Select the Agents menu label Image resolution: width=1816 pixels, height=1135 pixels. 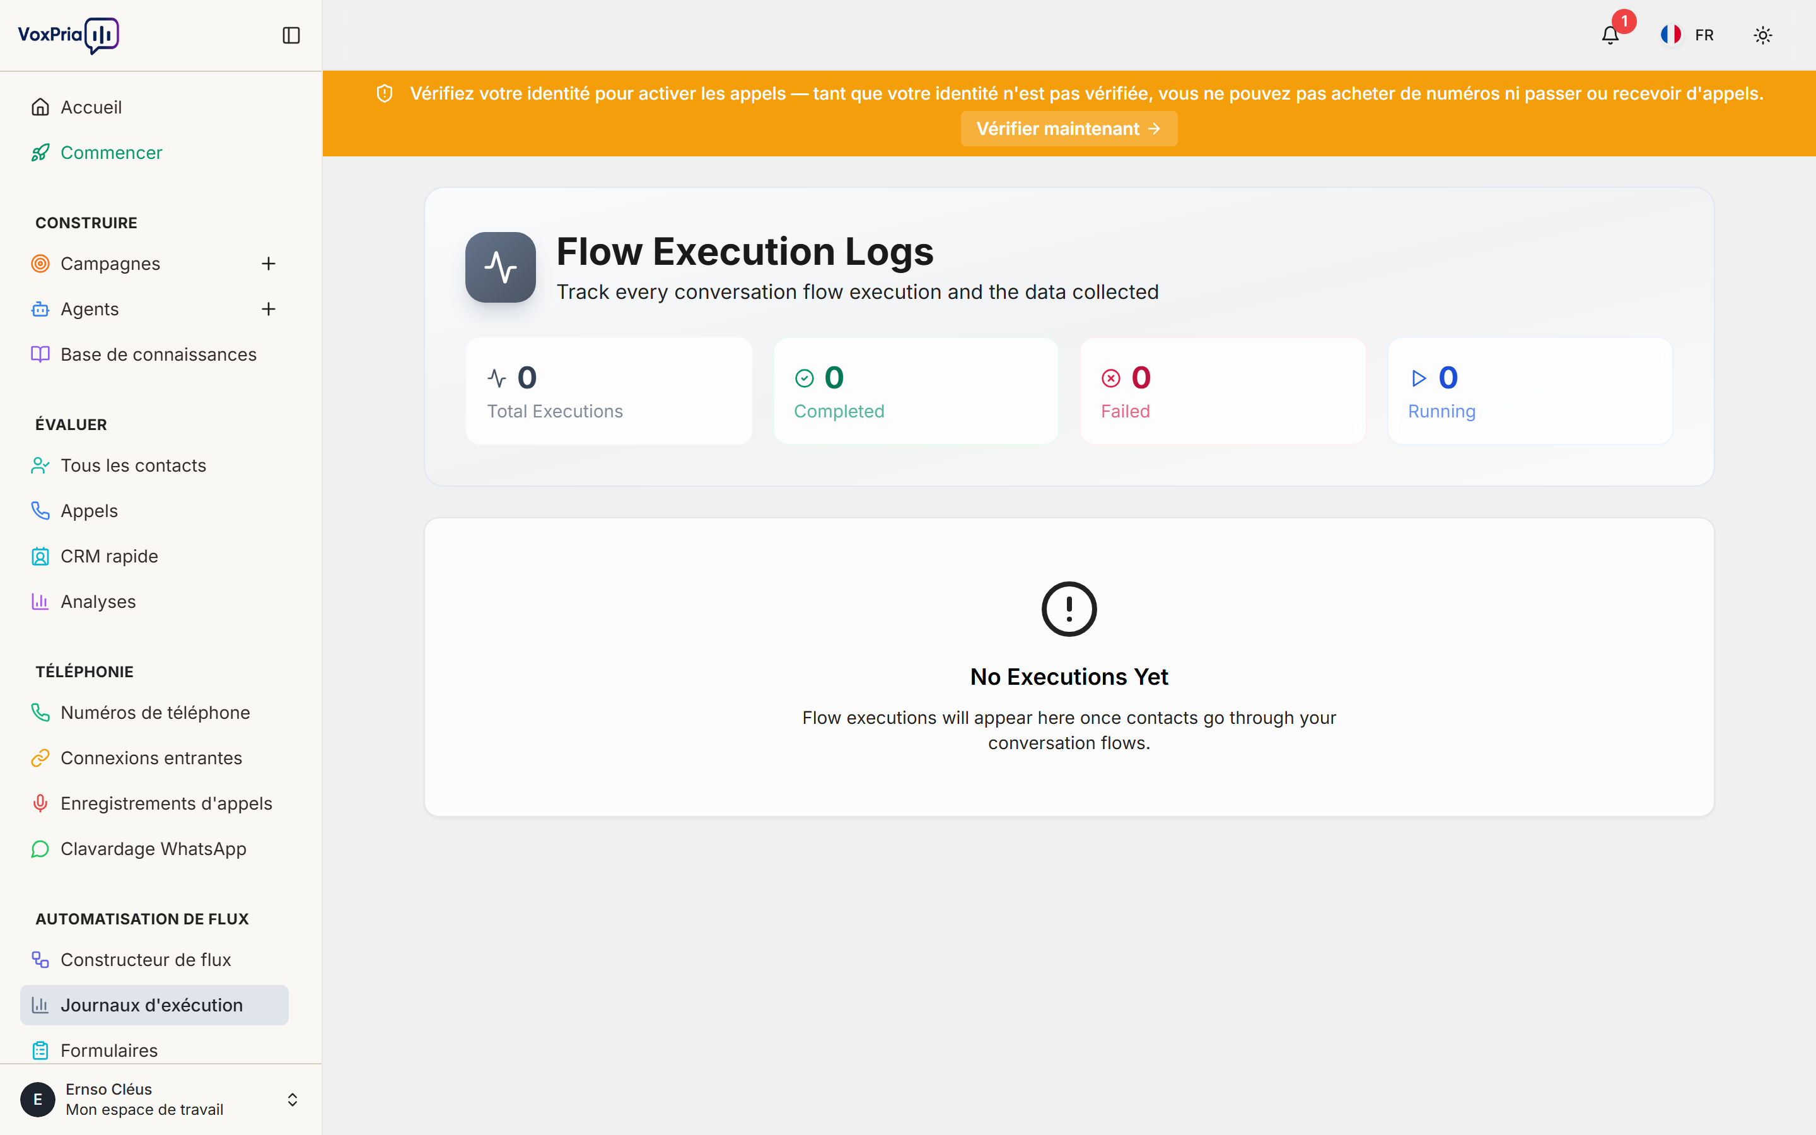coord(90,309)
